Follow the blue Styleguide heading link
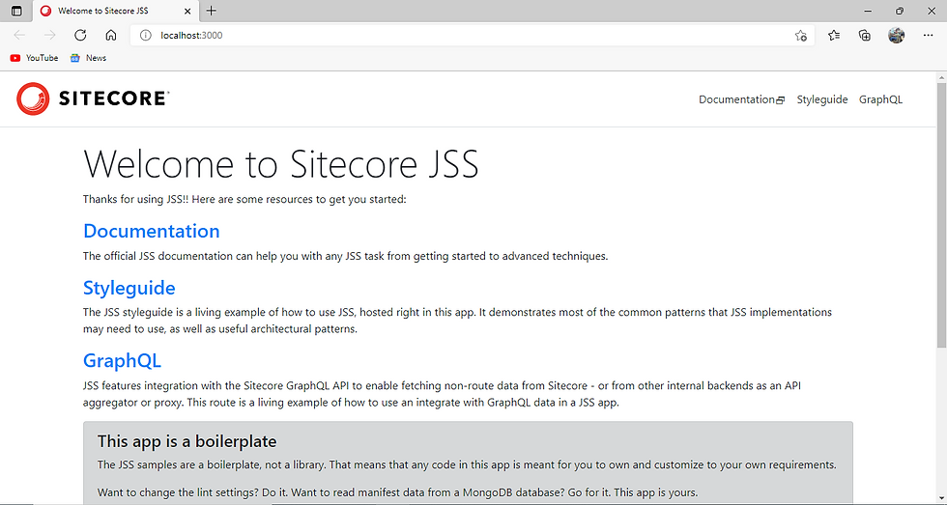This screenshot has width=947, height=505. (x=129, y=289)
